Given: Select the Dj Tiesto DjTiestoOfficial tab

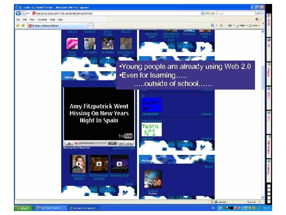Looking at the screenshot, I should click(x=58, y=26).
